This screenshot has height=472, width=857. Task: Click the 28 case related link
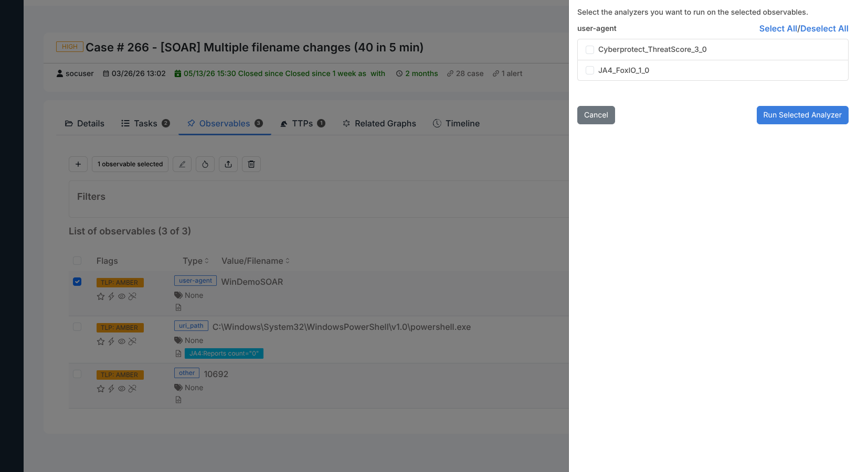[x=465, y=74]
